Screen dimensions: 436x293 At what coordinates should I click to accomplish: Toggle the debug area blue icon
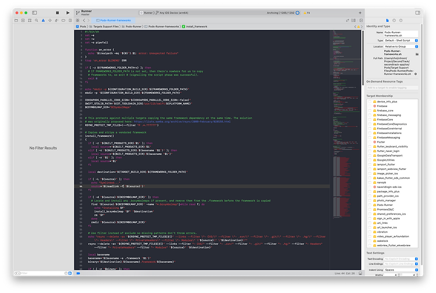tap(78, 273)
